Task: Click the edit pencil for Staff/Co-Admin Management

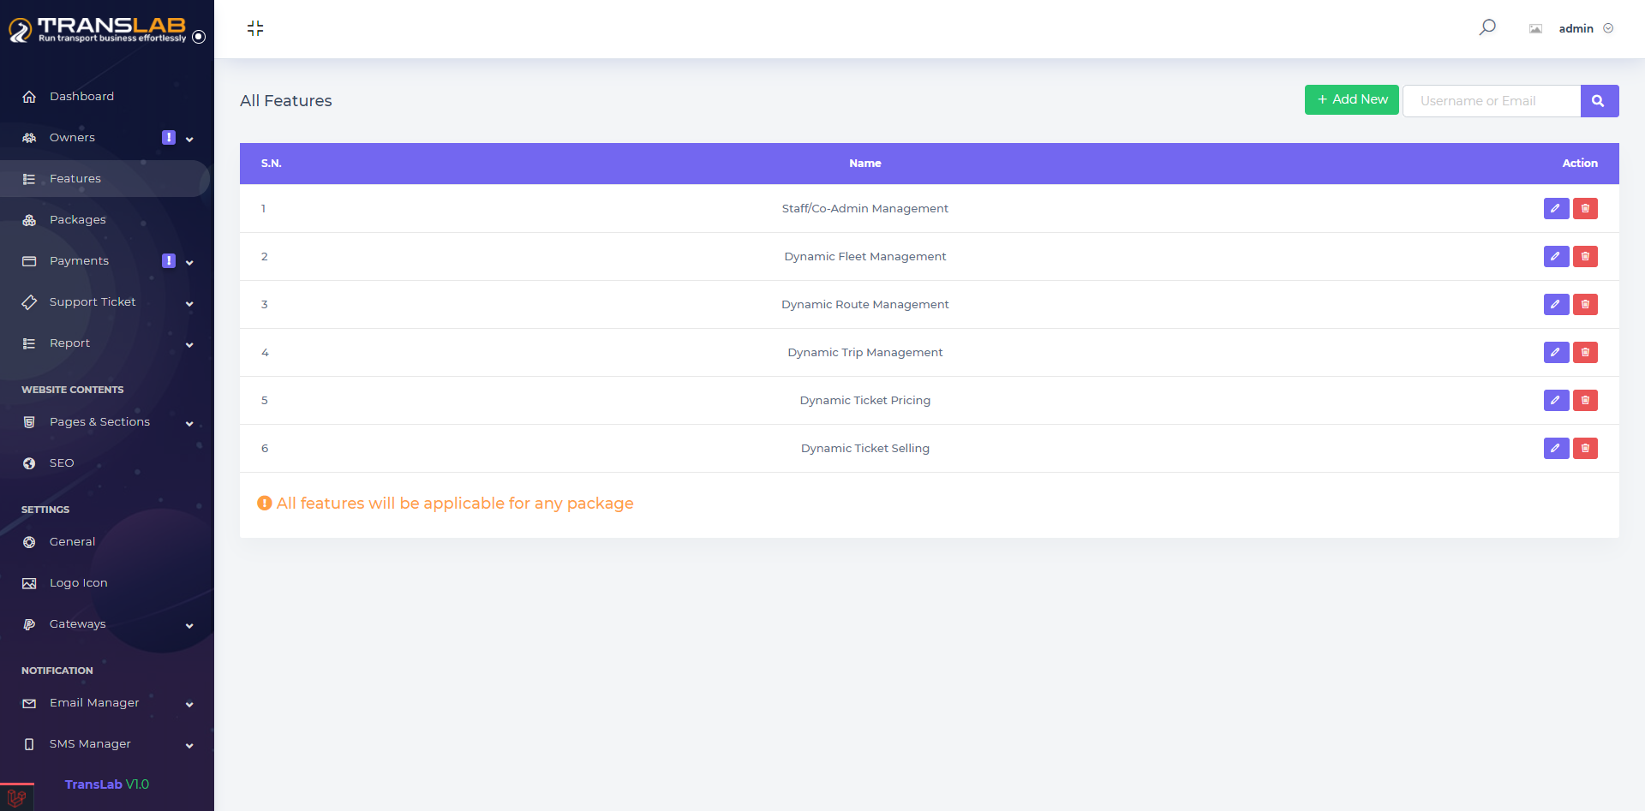Action: click(1556, 208)
